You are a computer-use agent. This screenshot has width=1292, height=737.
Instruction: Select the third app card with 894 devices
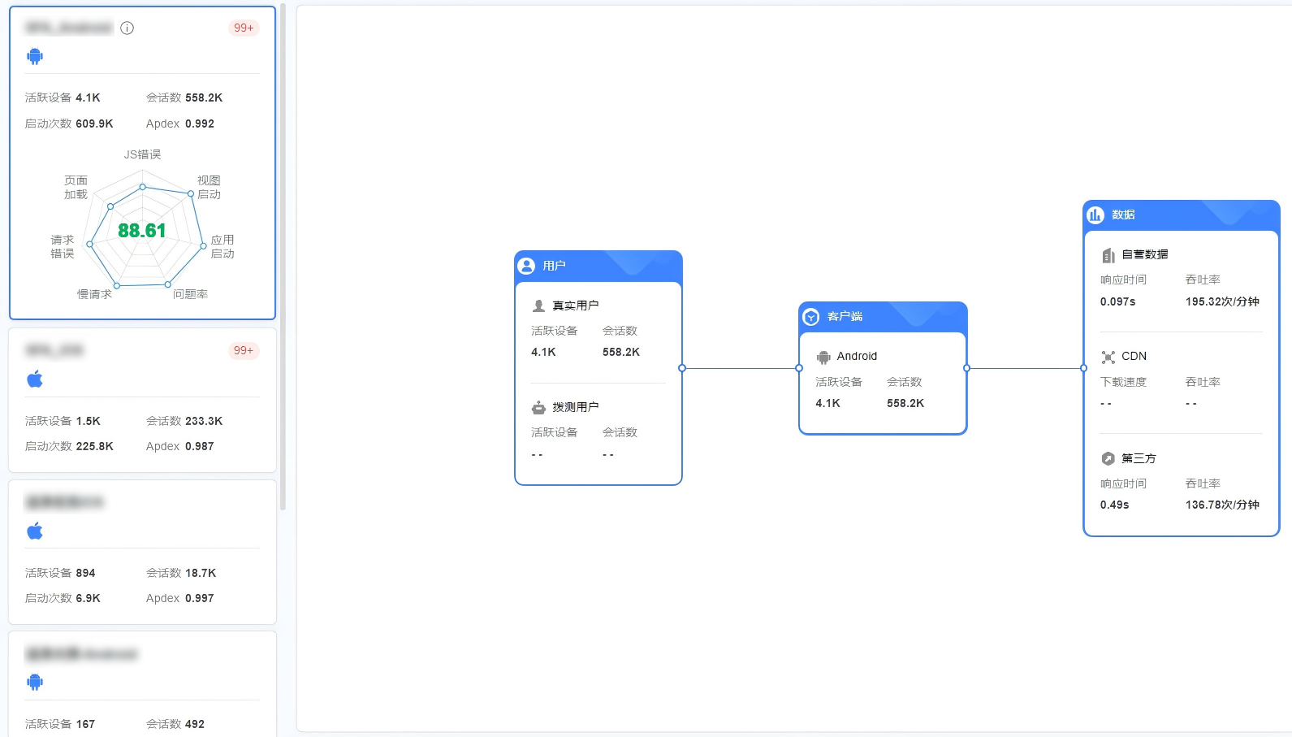pyautogui.click(x=142, y=552)
